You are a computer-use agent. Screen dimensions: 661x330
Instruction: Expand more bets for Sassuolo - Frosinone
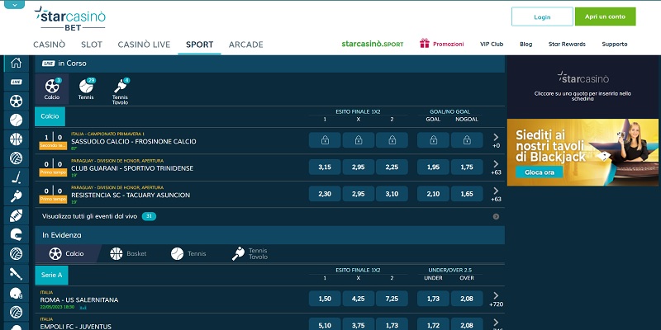(x=496, y=139)
